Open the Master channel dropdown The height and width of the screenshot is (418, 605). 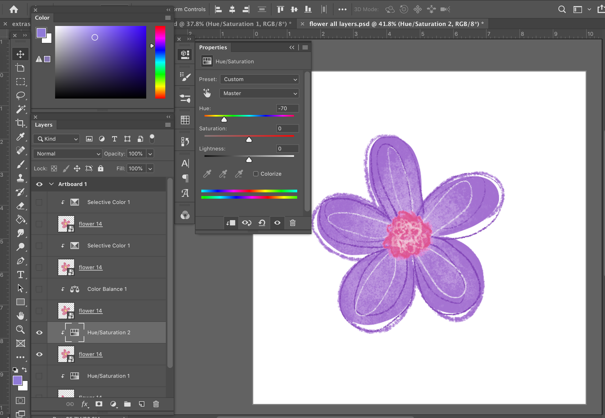(x=259, y=93)
